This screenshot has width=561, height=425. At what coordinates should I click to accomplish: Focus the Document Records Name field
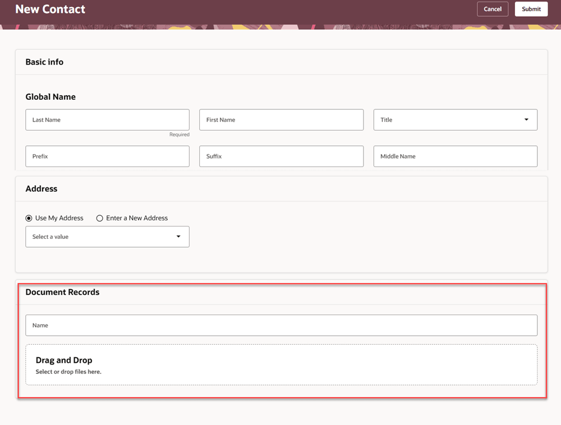[x=281, y=325]
